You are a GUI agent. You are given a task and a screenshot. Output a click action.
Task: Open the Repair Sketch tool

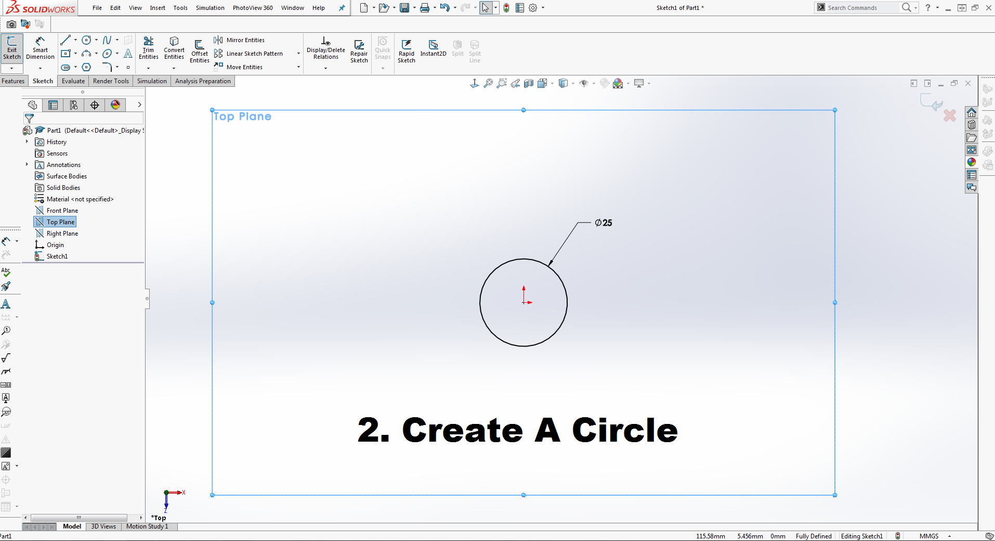pyautogui.click(x=359, y=51)
